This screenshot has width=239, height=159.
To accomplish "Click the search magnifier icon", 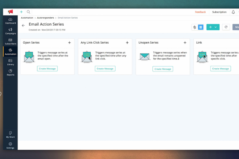I will tap(28, 12).
